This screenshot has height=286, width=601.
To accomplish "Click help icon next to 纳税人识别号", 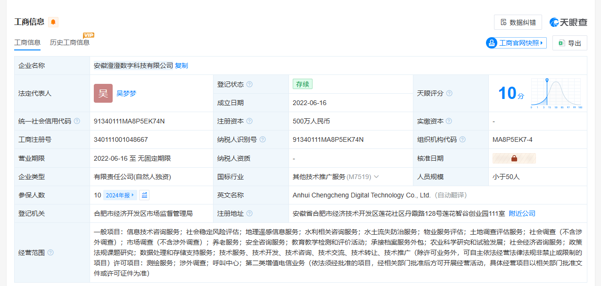I will pos(263,139).
